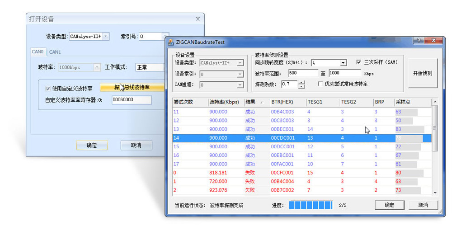The height and width of the screenshot is (235, 461).
Task: Switch to the CAN1 tab
Action: point(55,52)
